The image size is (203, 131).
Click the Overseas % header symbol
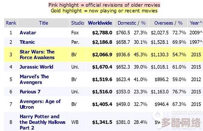coord(180,23)
